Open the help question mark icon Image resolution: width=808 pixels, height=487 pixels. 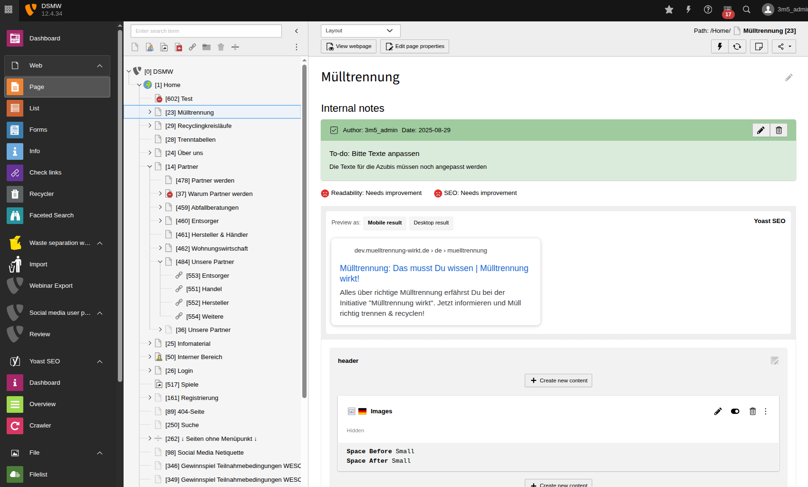tap(708, 10)
